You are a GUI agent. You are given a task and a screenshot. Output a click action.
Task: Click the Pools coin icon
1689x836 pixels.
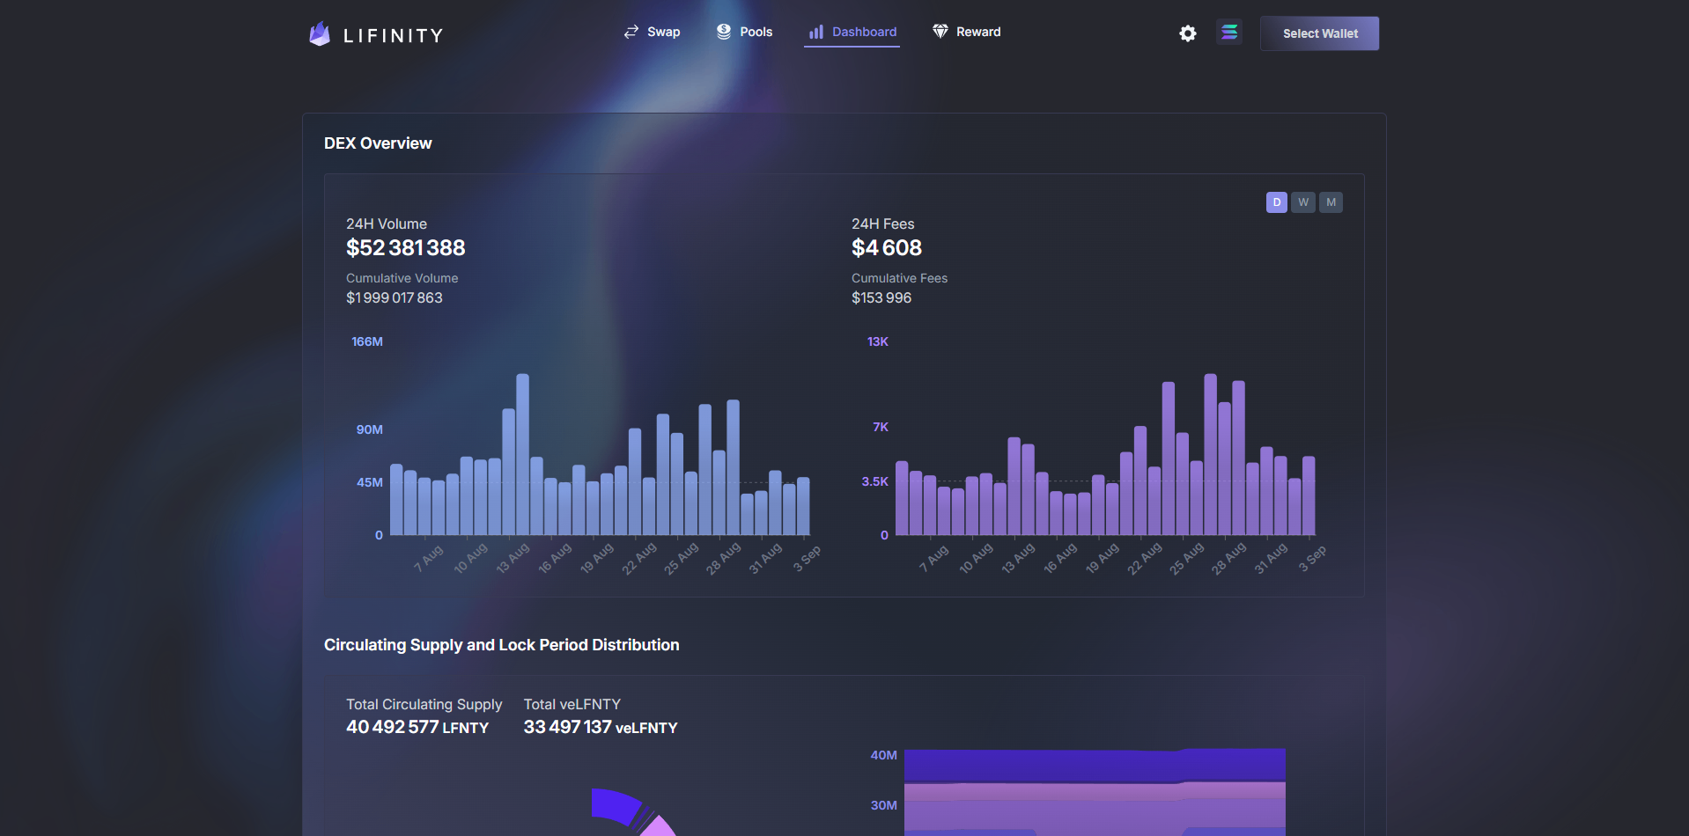(x=724, y=32)
